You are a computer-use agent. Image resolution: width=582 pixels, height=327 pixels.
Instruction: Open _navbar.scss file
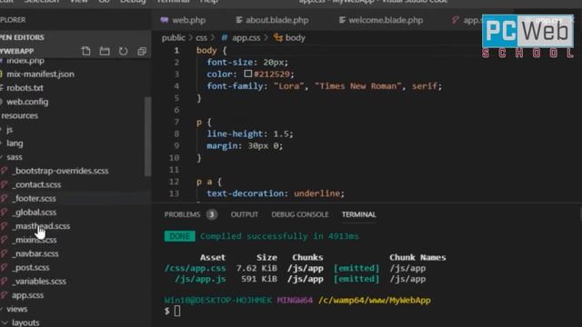[35, 253]
